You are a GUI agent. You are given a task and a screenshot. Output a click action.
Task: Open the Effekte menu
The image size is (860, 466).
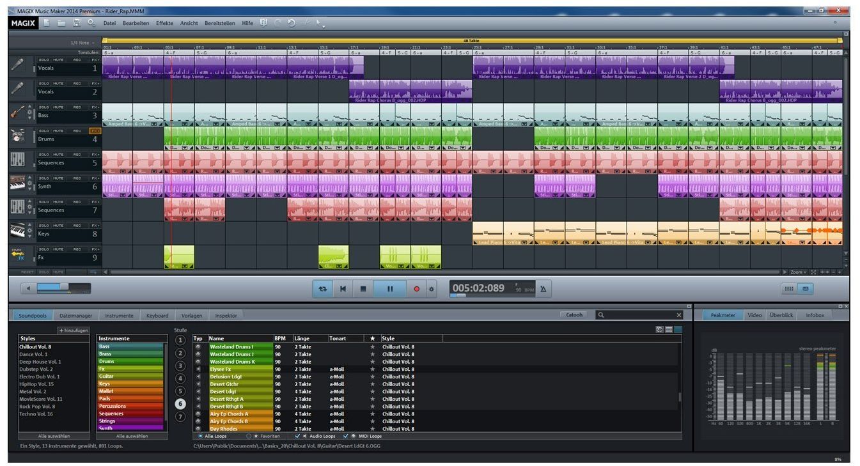[x=164, y=23]
